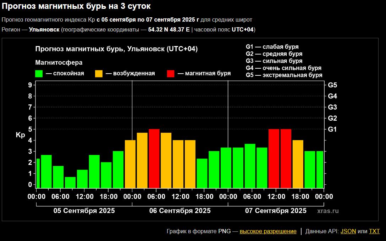The width and height of the screenshot is (386, 241).
Task: Click the G5 label on right axis
Action: pyautogui.click(x=332, y=85)
